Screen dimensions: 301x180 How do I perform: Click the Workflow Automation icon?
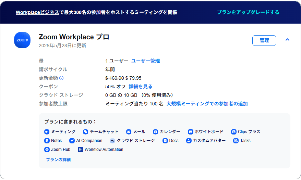81,150
